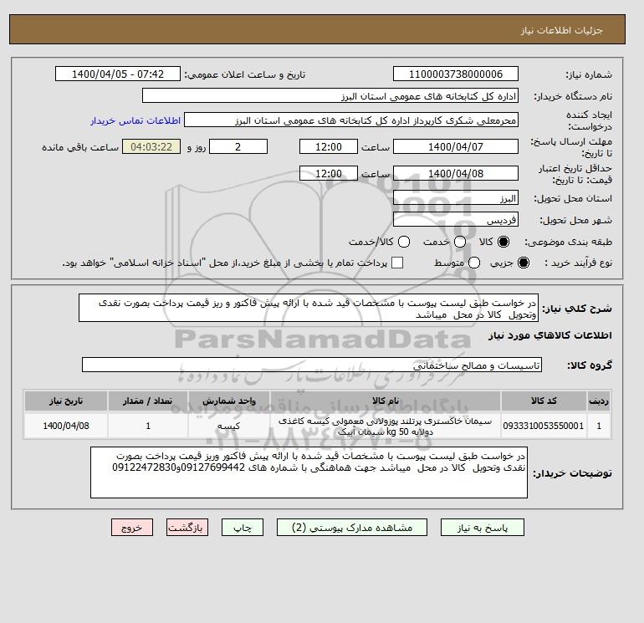The width and height of the screenshot is (644, 623).
Task: Click product code 093331005355​0001 cell
Action: [544, 426]
